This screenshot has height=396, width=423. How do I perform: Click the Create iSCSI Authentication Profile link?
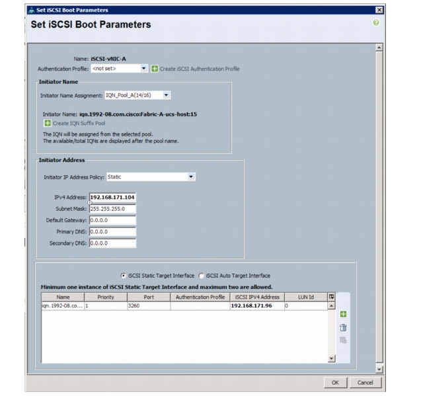tap(200, 69)
